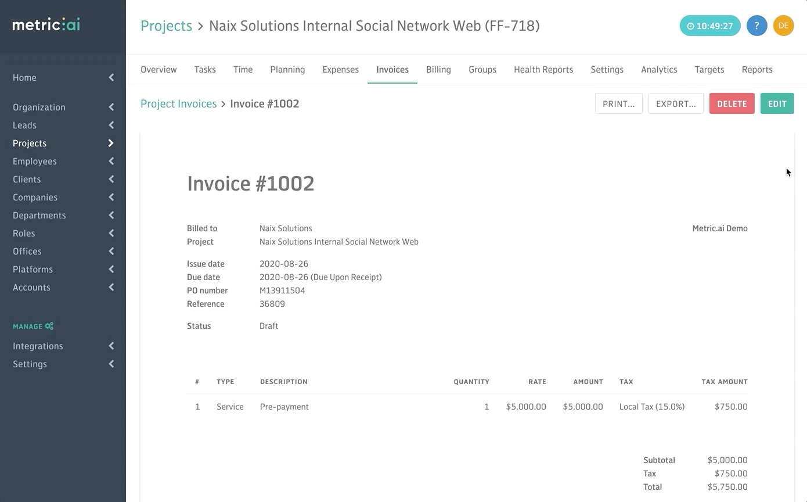The width and height of the screenshot is (807, 502).
Task: Expand the Clients sidebar chevron
Action: 111,179
